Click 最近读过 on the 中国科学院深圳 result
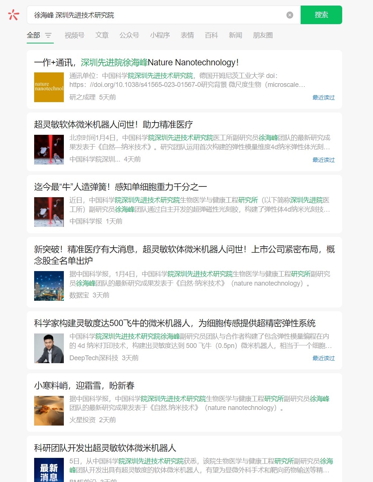 pos(324,160)
